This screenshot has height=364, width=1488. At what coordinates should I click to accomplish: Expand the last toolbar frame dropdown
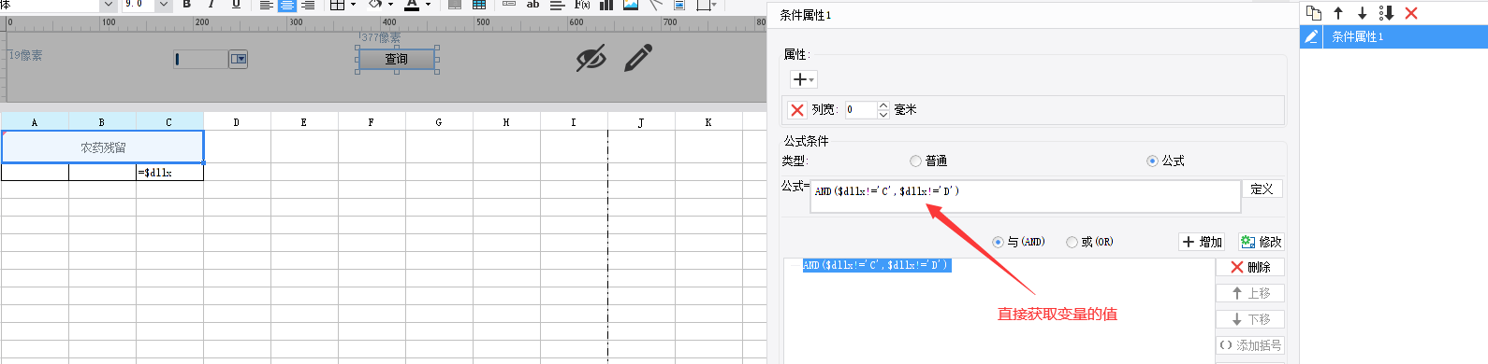(x=714, y=5)
